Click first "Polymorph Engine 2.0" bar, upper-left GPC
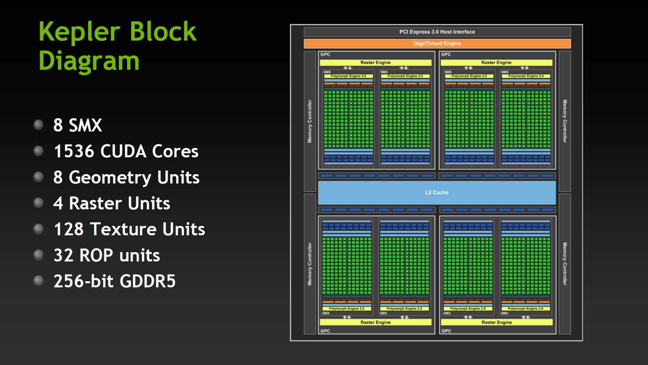Image resolution: width=648 pixels, height=365 pixels. point(348,76)
